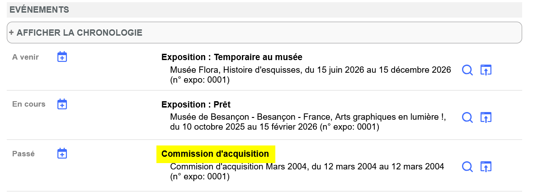This screenshot has width=533, height=192.
Task: Expand 'Afficher la chronologie' section
Action: [x=75, y=33]
